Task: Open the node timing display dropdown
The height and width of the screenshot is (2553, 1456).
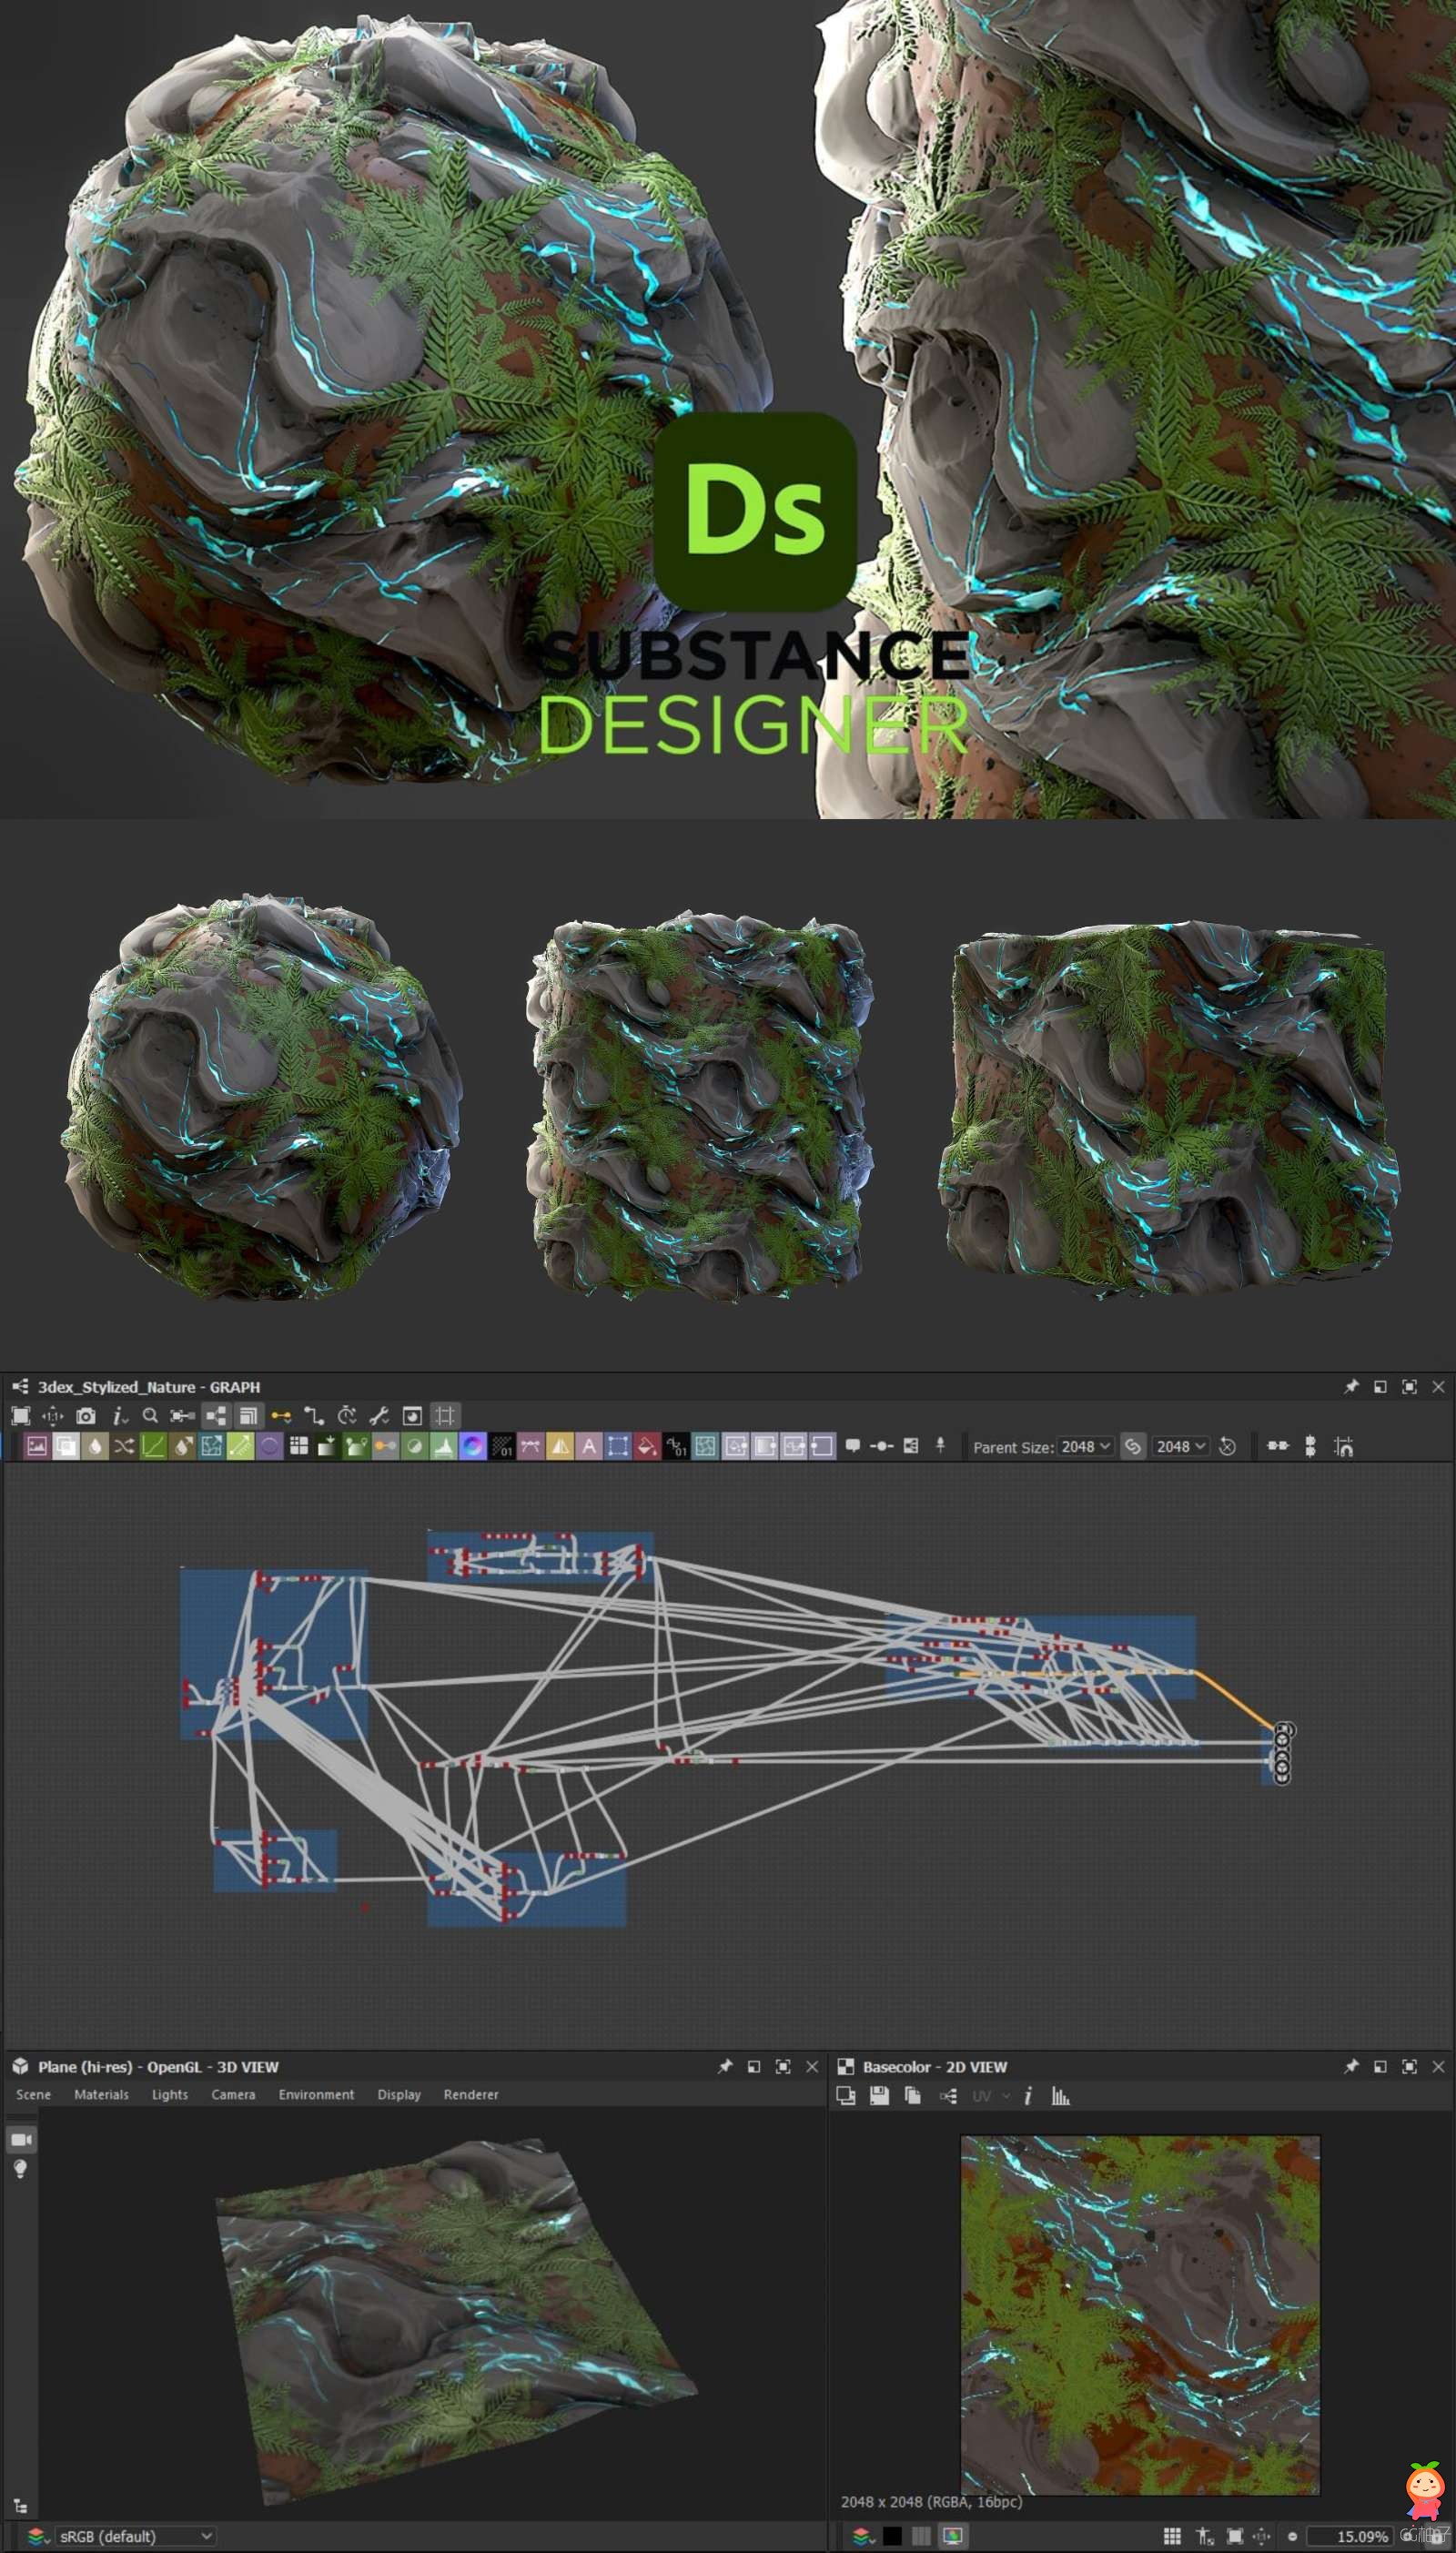Action: (347, 1416)
